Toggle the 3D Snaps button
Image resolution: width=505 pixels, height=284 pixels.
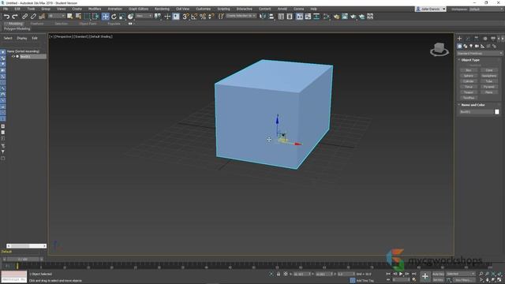[185, 17]
